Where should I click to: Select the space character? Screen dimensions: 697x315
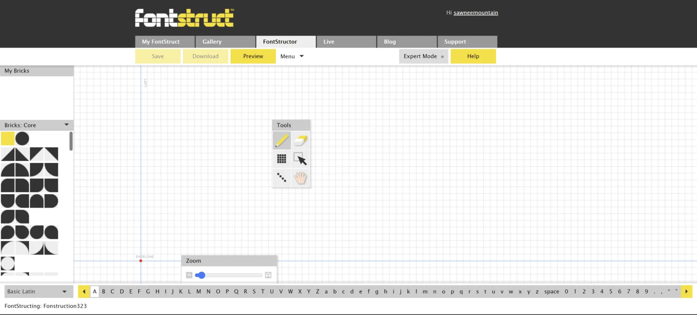pyautogui.click(x=552, y=291)
